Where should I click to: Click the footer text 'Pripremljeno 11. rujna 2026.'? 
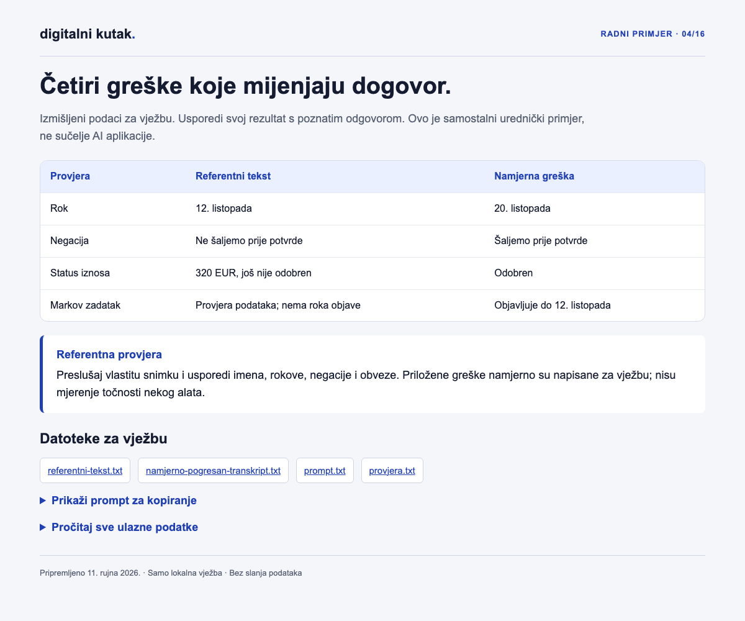pos(90,573)
